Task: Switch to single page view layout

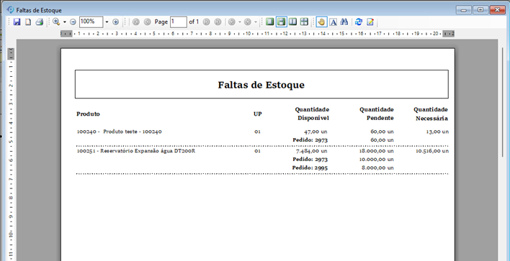Action: [269, 22]
